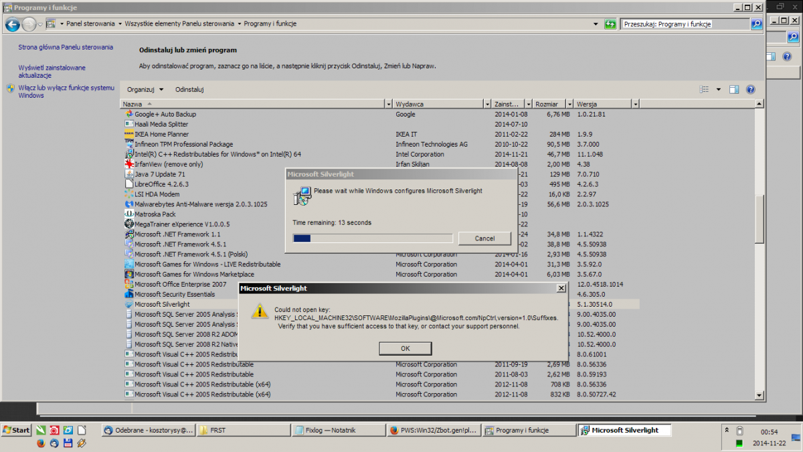
Task: Open the Wersja column filter dropdown
Action: pos(636,104)
